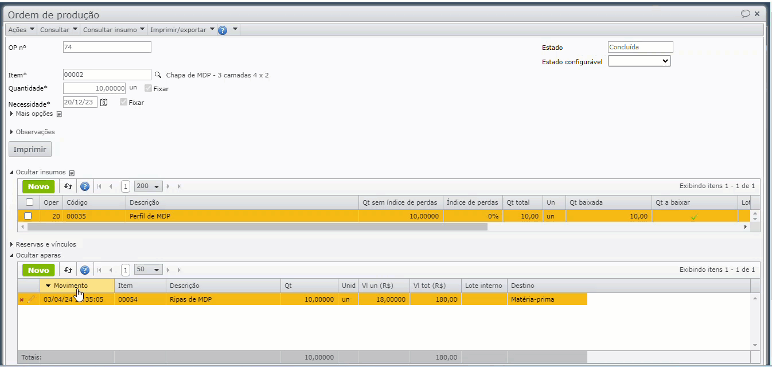Delete the Ripas de MDP row (red x)

[x=22, y=299]
